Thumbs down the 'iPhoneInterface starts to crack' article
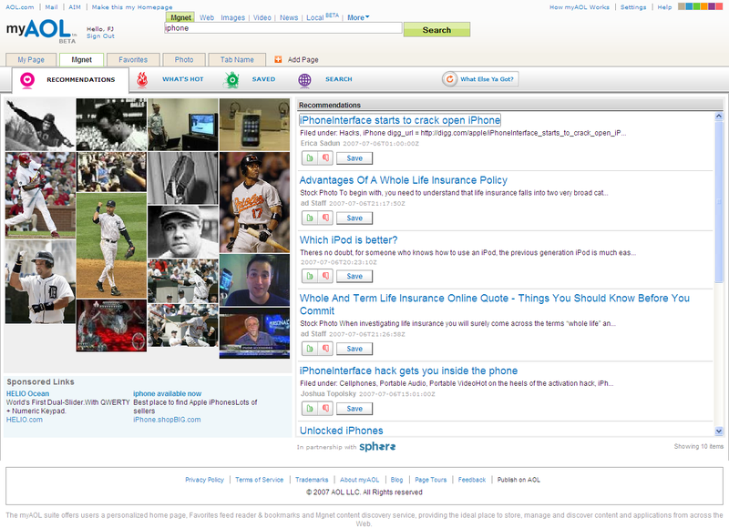This screenshot has width=729, height=528. click(x=325, y=158)
